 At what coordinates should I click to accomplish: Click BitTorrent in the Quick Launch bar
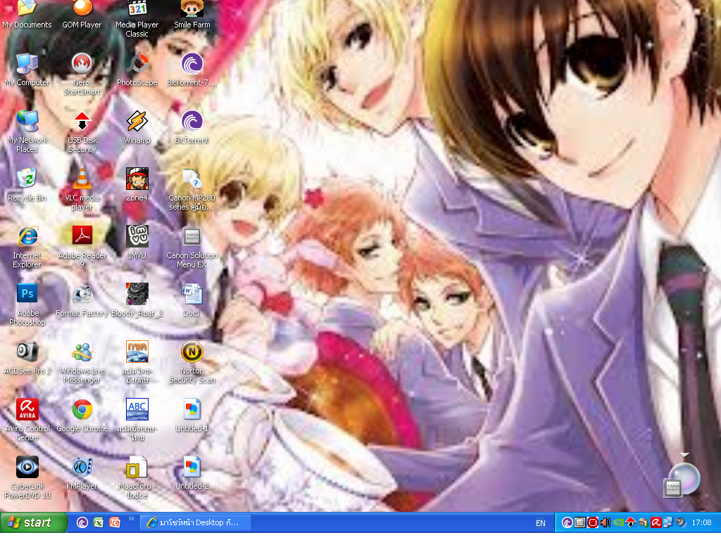(82, 522)
